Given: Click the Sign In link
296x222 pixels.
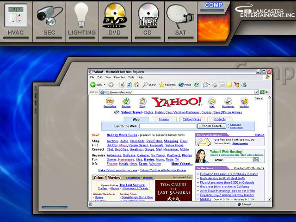Looking at the screenshot, I should [259, 135].
